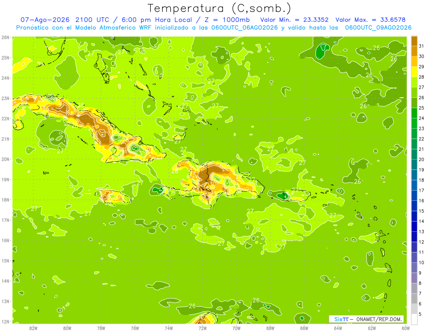Viewport: 431px width, 333px height.
Task: Click the latitude label 20N
Action: pyautogui.click(x=5, y=159)
